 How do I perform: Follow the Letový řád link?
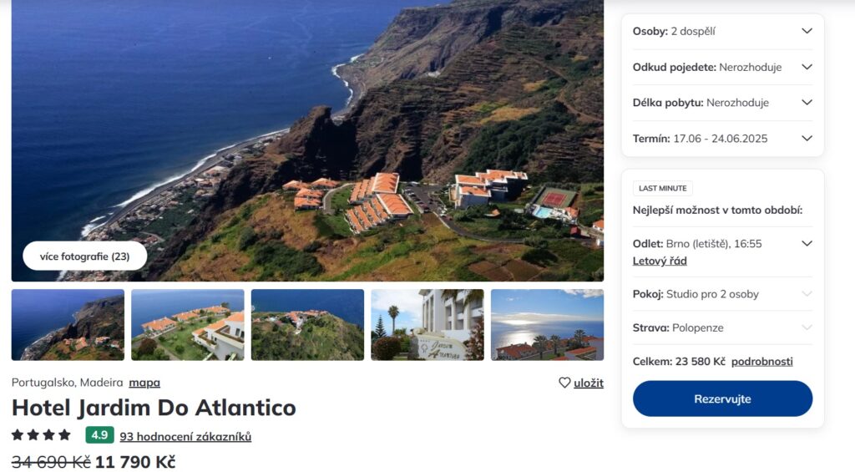click(660, 261)
